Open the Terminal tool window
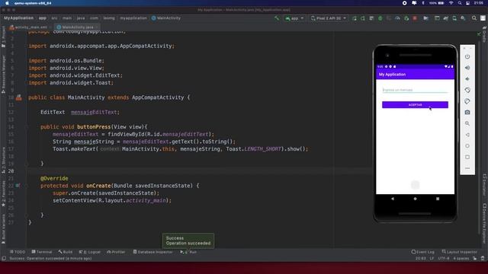The width and height of the screenshot is (488, 274). [42, 252]
